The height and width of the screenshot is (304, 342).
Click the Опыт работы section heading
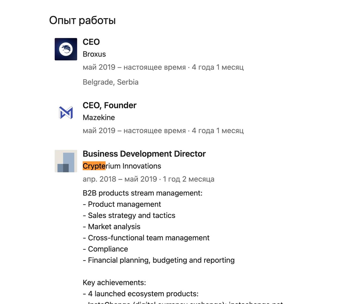click(82, 21)
